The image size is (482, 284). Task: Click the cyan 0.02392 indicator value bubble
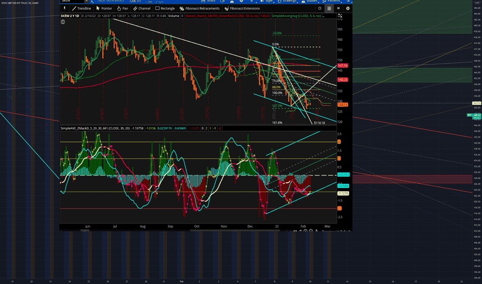click(x=343, y=175)
